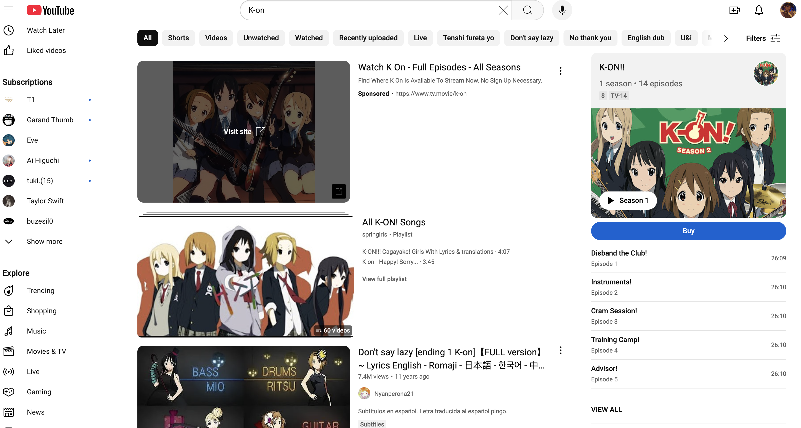Open the account avatar menu
801x428 pixels.
788,10
